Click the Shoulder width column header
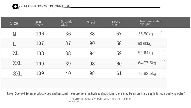Screen dimensions: 191x108 point(67,23)
